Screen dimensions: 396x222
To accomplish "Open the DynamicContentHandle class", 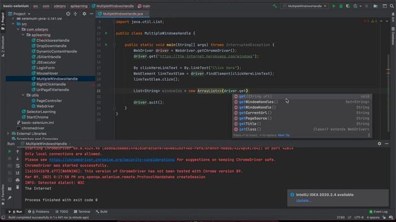I will [56, 51].
